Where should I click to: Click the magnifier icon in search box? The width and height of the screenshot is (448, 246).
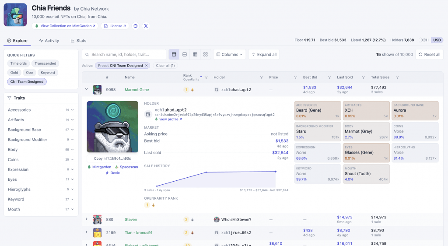tap(87, 54)
